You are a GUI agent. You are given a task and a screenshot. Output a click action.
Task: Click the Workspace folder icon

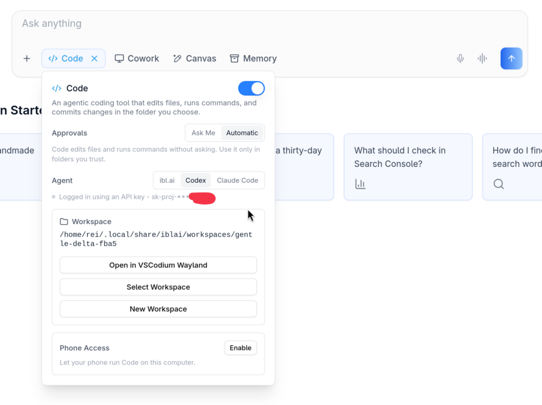tap(64, 222)
